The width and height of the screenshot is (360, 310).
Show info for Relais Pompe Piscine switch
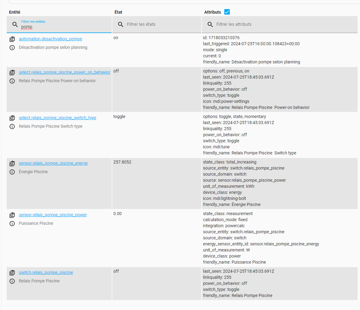[x=12, y=281]
